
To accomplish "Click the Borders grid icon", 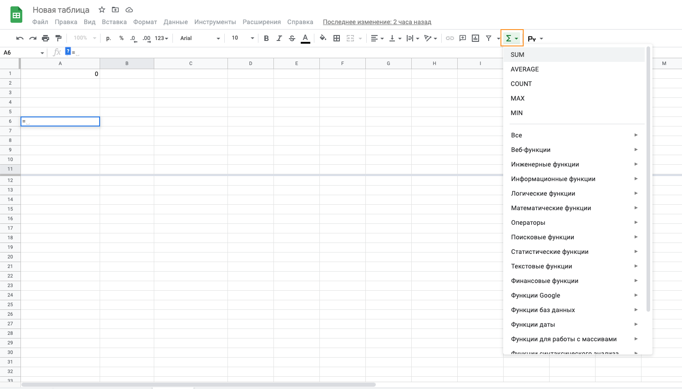I will (337, 38).
